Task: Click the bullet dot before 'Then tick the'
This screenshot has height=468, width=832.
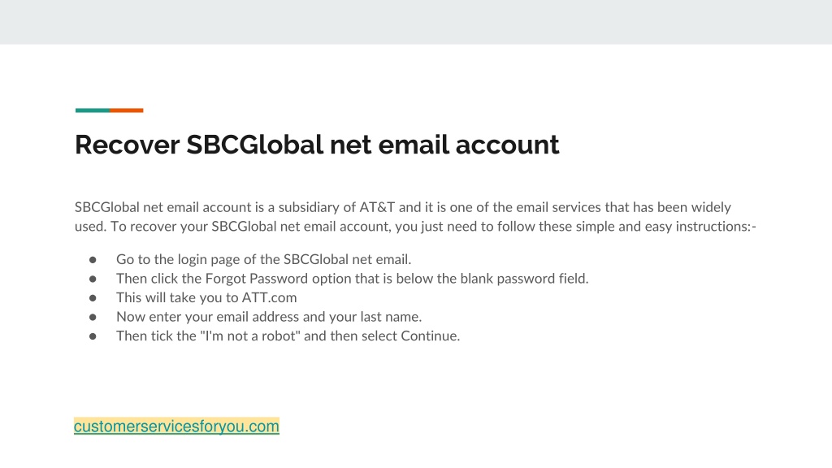Action: [x=93, y=336]
